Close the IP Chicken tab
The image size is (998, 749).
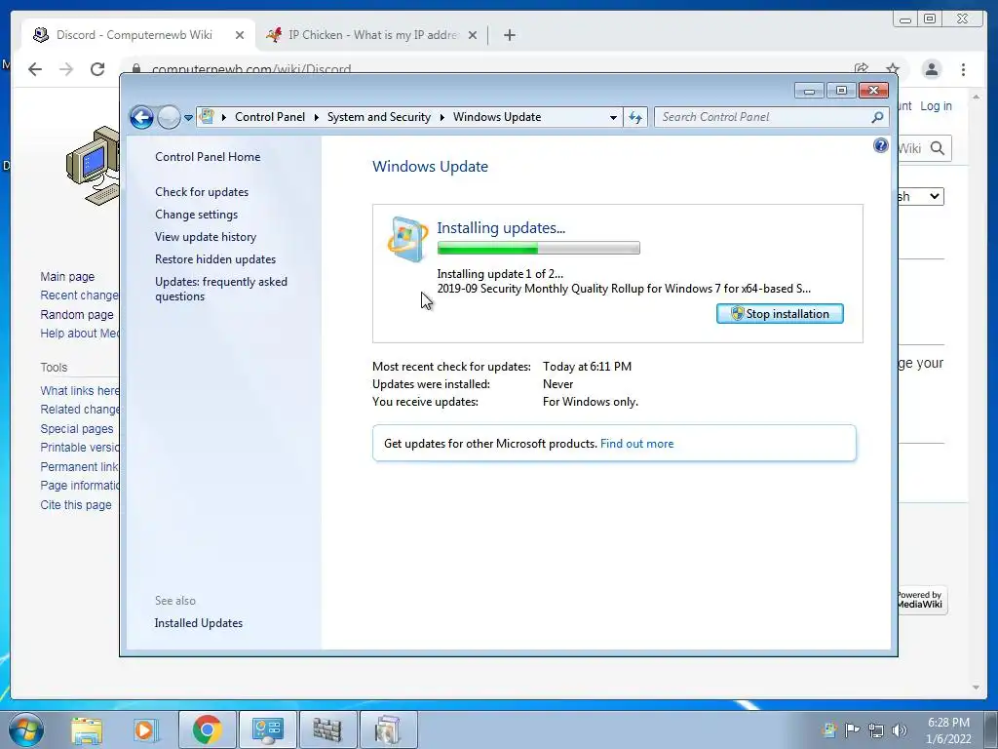click(x=473, y=36)
